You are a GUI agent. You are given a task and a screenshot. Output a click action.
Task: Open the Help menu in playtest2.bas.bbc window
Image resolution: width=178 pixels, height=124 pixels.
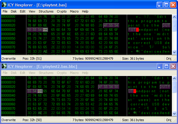[85, 73]
